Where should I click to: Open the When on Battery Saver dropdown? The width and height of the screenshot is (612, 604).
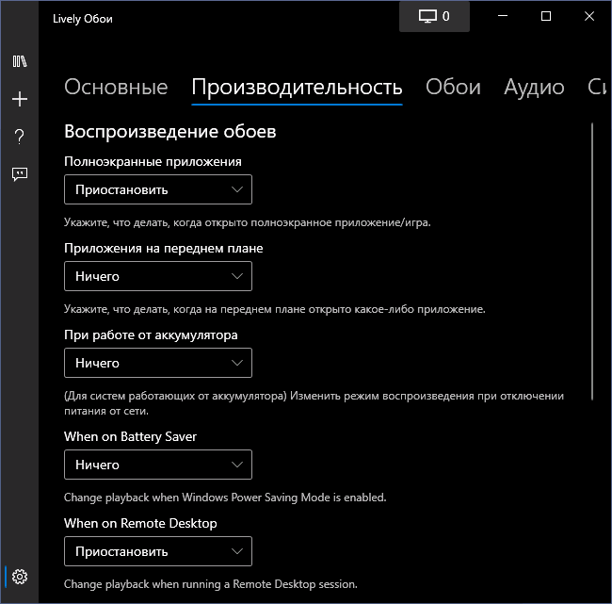[x=158, y=465]
